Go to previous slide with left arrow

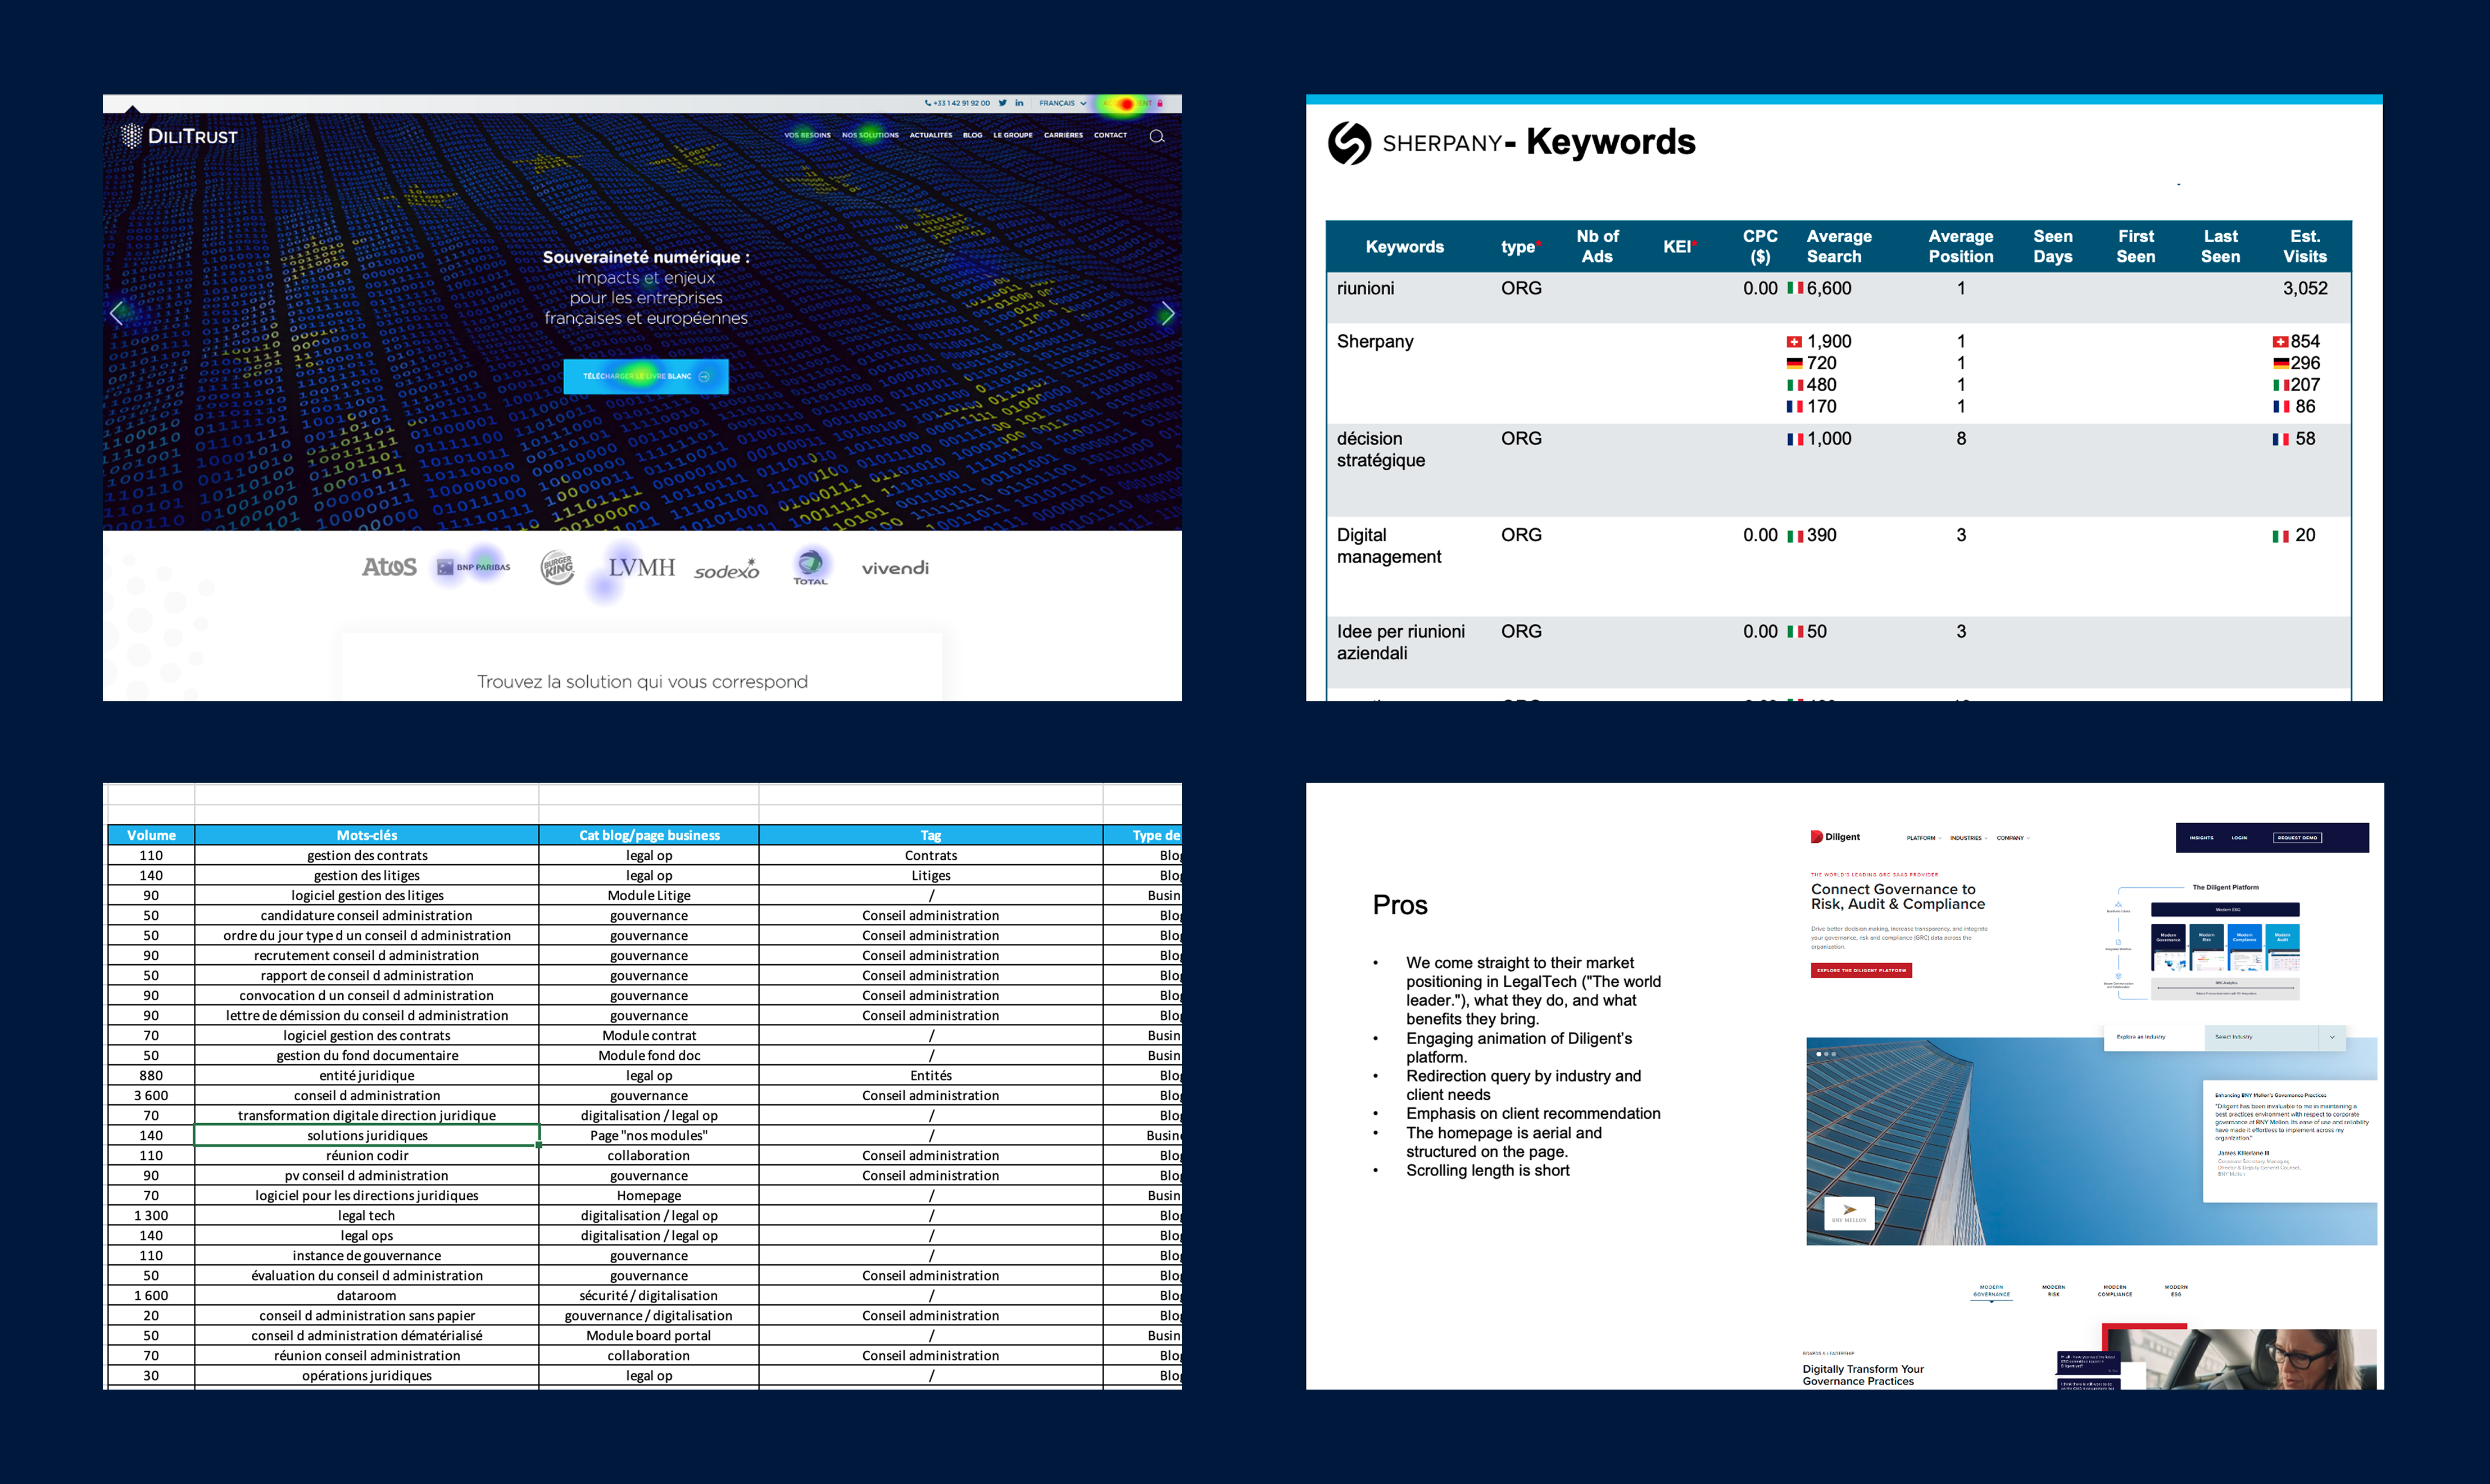pyautogui.click(x=117, y=313)
